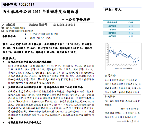Click the arrow bullet before 维持"买入"评级
The height and width of the screenshot is (124, 142).
(26, 38)
